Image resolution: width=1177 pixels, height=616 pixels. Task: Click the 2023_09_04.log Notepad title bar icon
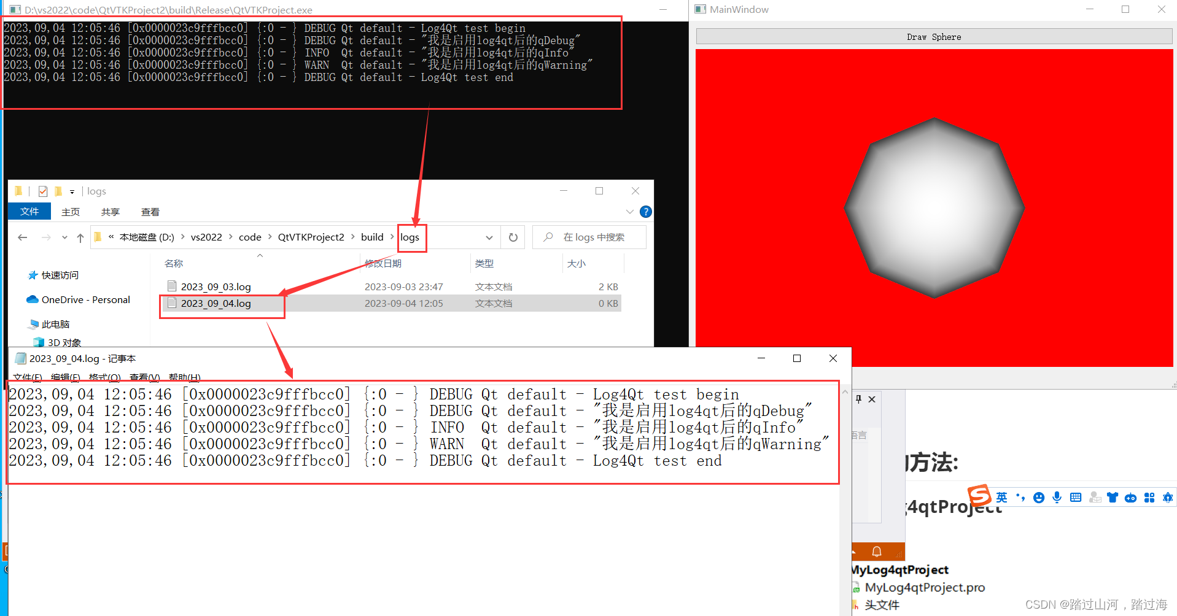pyautogui.click(x=21, y=358)
